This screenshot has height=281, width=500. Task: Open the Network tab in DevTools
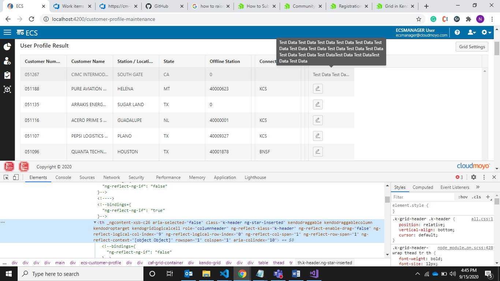pos(112,177)
